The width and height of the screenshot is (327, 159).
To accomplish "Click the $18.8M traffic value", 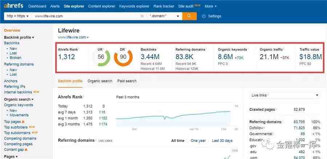I will (x=311, y=57).
